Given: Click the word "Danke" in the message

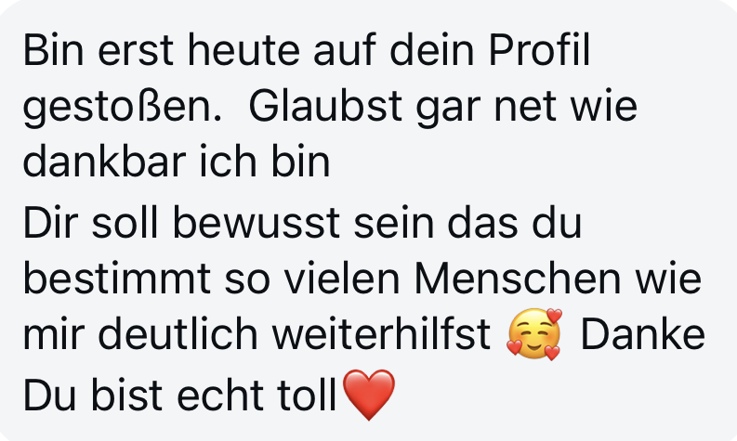Looking at the screenshot, I should coord(643,334).
